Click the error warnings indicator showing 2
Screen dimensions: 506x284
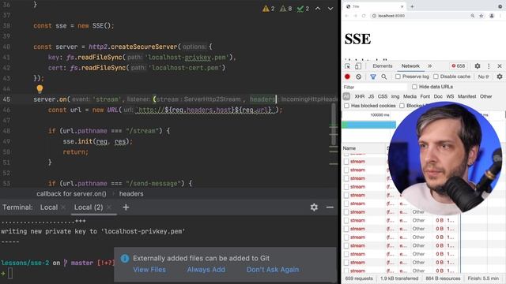point(269,9)
